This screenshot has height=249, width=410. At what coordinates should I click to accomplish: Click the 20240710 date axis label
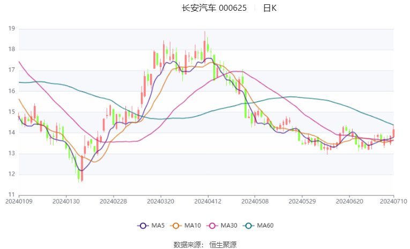393,201
